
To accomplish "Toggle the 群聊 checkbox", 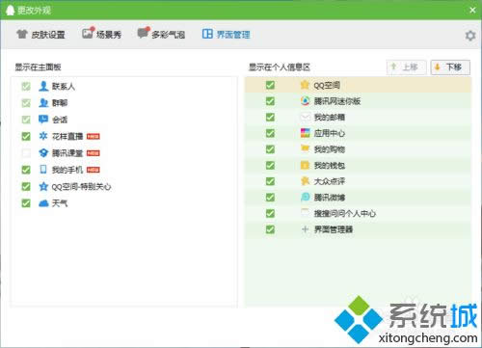I will pyautogui.click(x=26, y=103).
